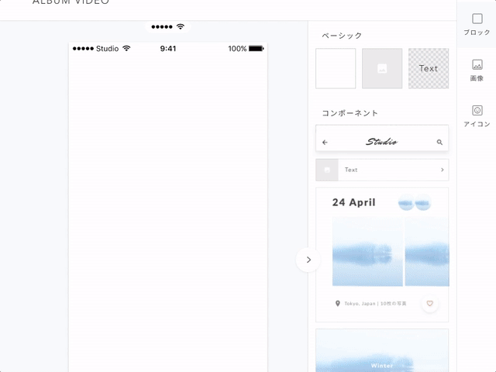Click the location pin beside Tokyo, Japan

(x=337, y=304)
